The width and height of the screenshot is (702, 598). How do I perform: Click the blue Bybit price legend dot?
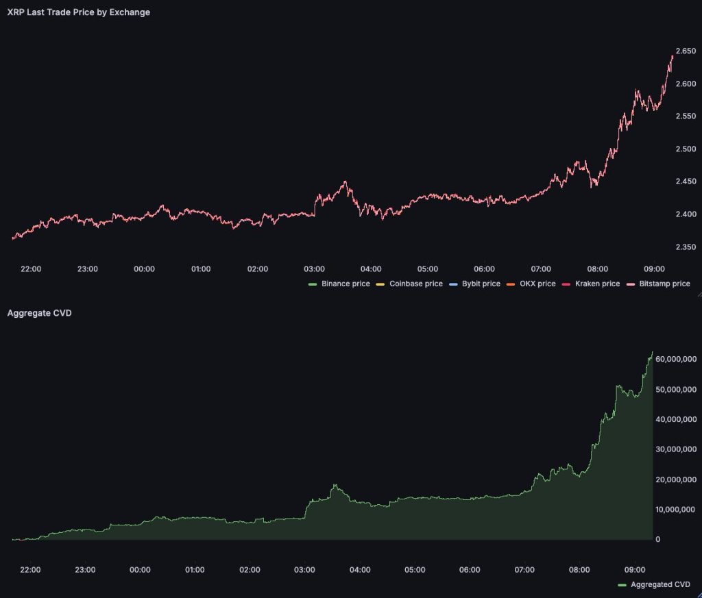[452, 284]
